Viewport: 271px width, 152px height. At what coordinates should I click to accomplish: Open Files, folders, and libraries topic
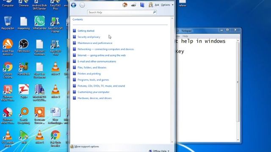click(92, 68)
